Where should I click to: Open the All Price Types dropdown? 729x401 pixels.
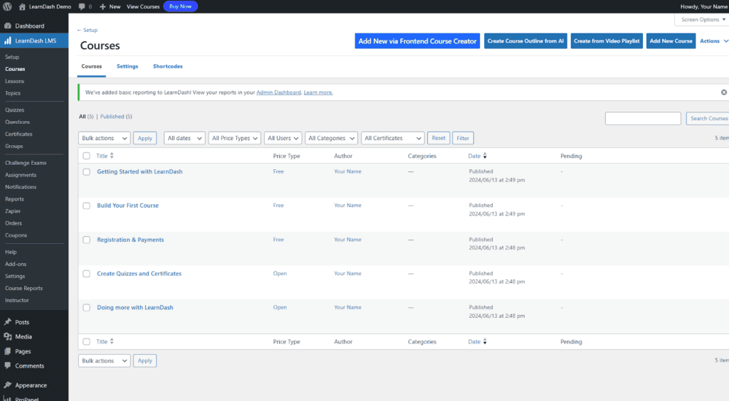coord(235,139)
